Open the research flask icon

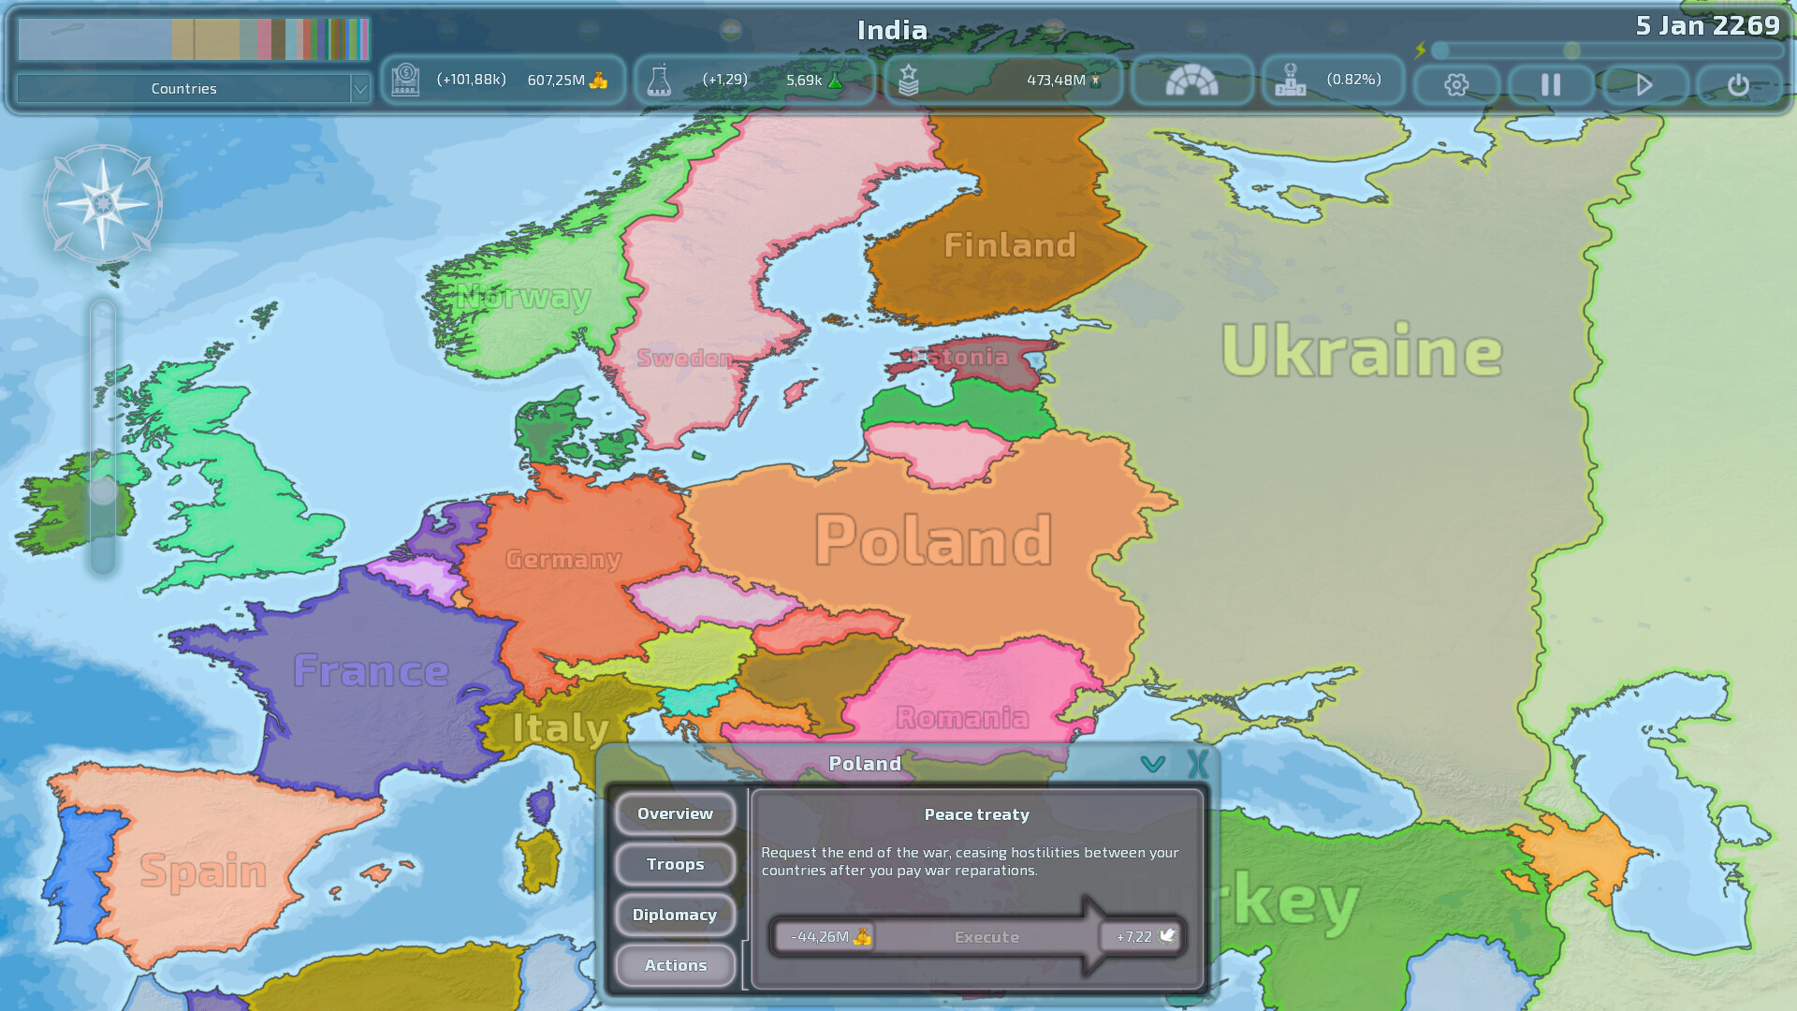pos(659,81)
